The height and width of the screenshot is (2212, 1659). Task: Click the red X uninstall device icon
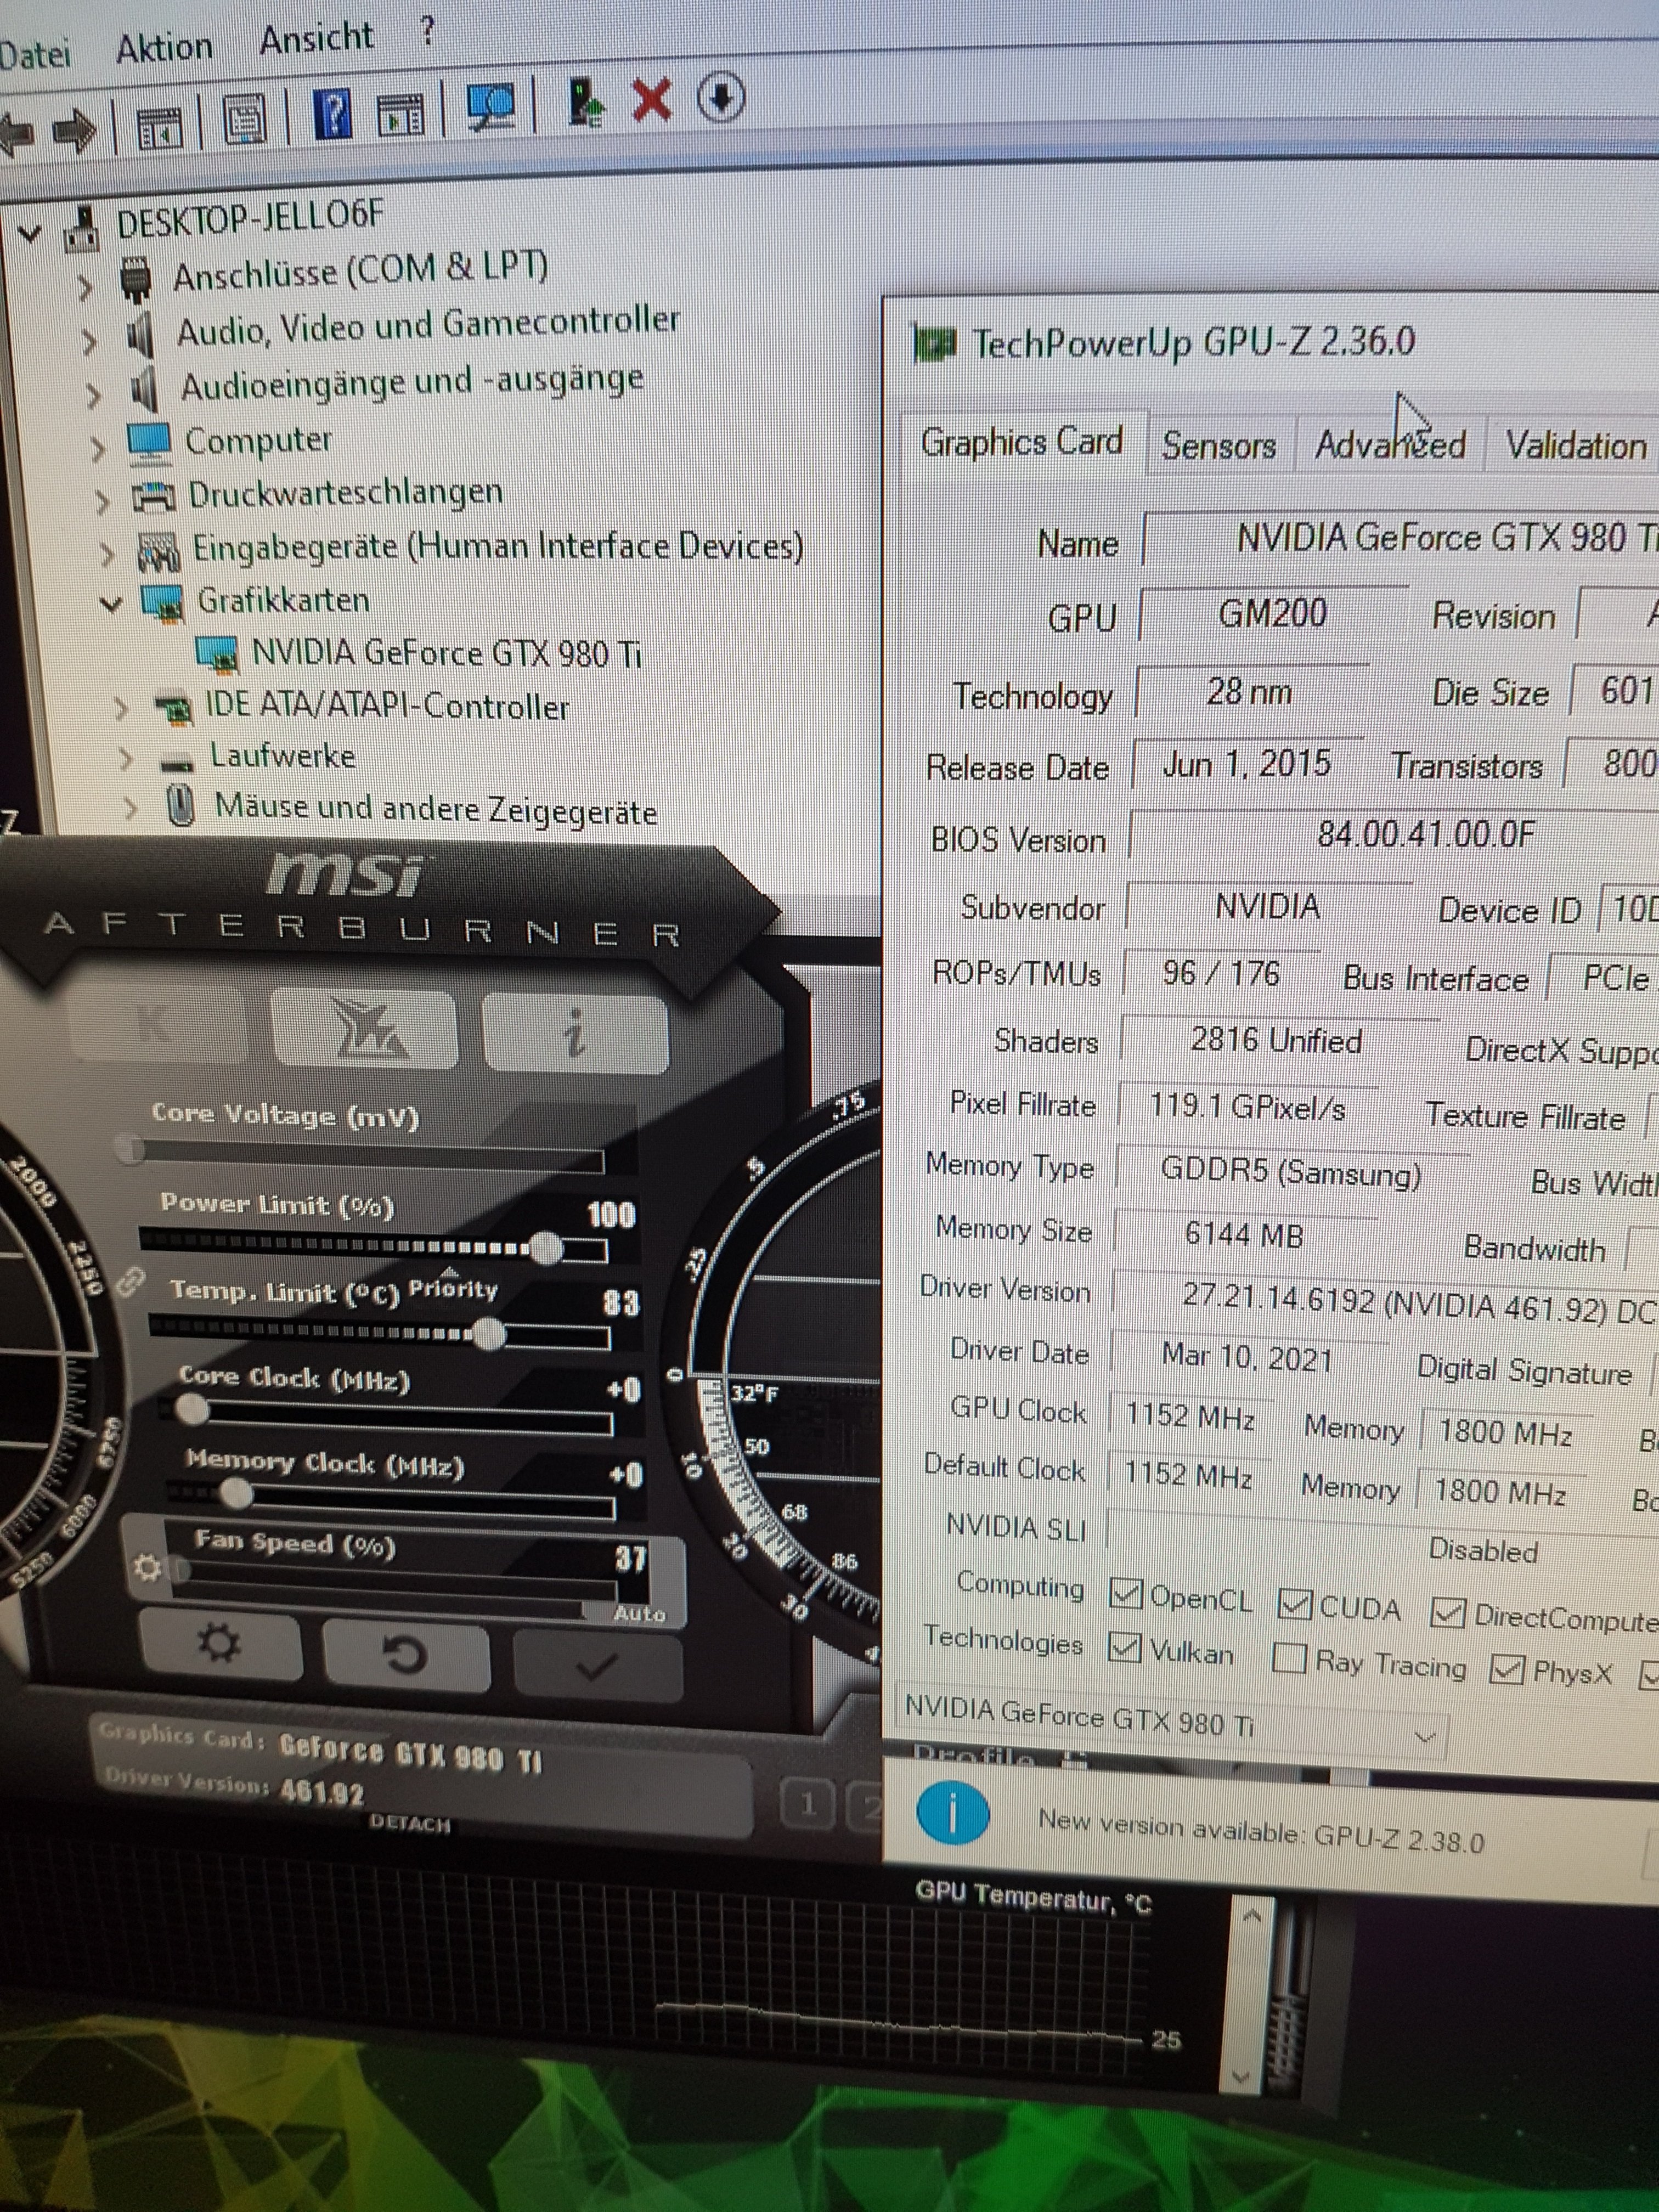(651, 100)
